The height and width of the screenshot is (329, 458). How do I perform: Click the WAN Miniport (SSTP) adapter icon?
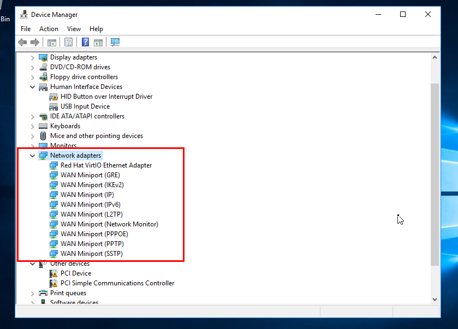click(53, 254)
